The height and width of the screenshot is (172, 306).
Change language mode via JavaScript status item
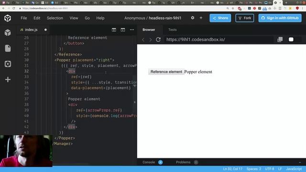coord(294,169)
